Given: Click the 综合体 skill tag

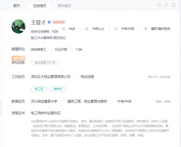Looking at the screenshot, I should [x=58, y=89].
